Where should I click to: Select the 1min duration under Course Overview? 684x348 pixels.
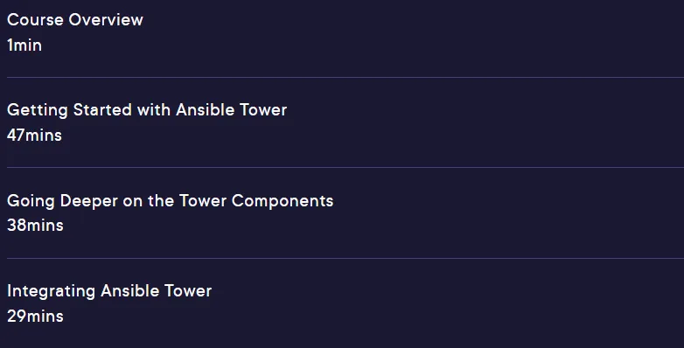[24, 45]
